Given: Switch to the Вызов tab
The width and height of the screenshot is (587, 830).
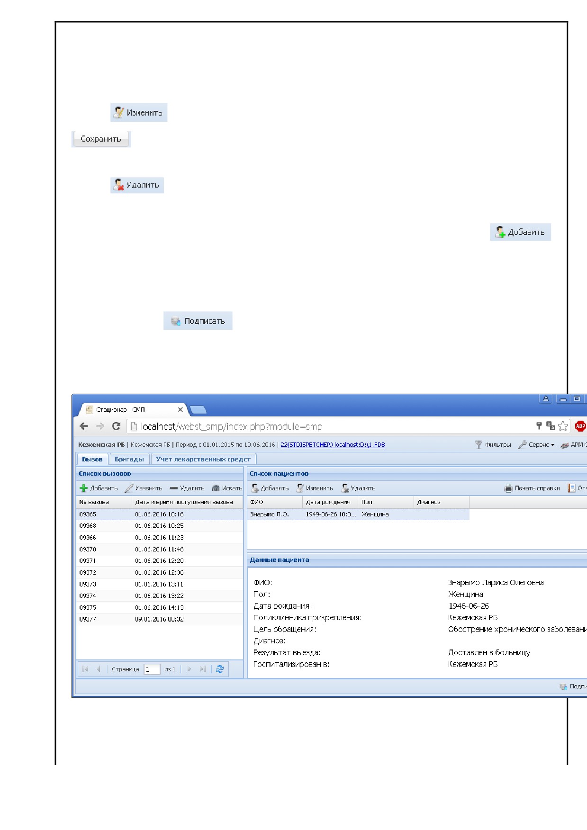Looking at the screenshot, I should click(92, 459).
